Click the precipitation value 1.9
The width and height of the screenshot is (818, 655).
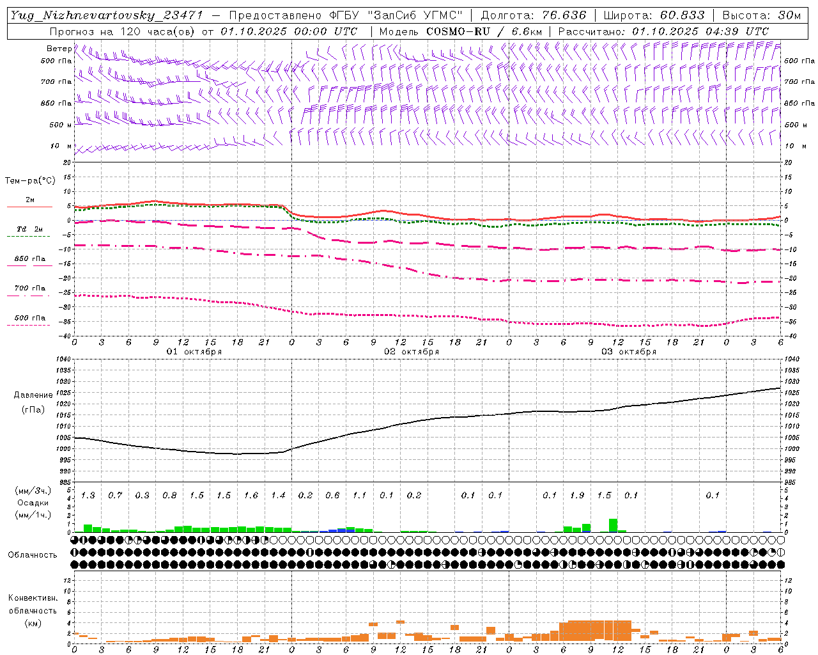coord(577,495)
